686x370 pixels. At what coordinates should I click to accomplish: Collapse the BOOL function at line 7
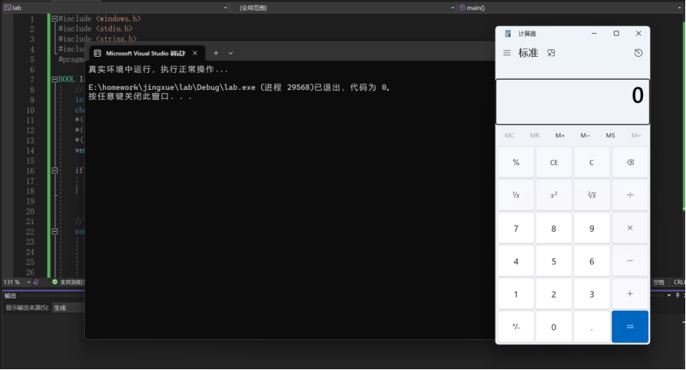coord(55,79)
